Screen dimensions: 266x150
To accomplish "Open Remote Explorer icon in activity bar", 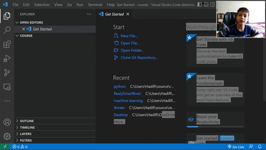I will (x=7, y=87).
